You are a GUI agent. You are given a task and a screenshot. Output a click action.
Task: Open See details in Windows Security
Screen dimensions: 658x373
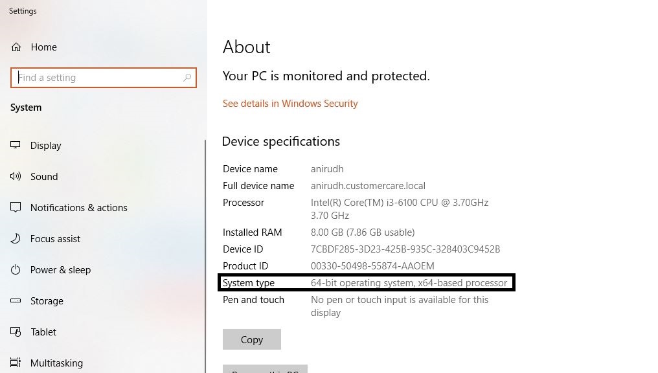(x=290, y=104)
